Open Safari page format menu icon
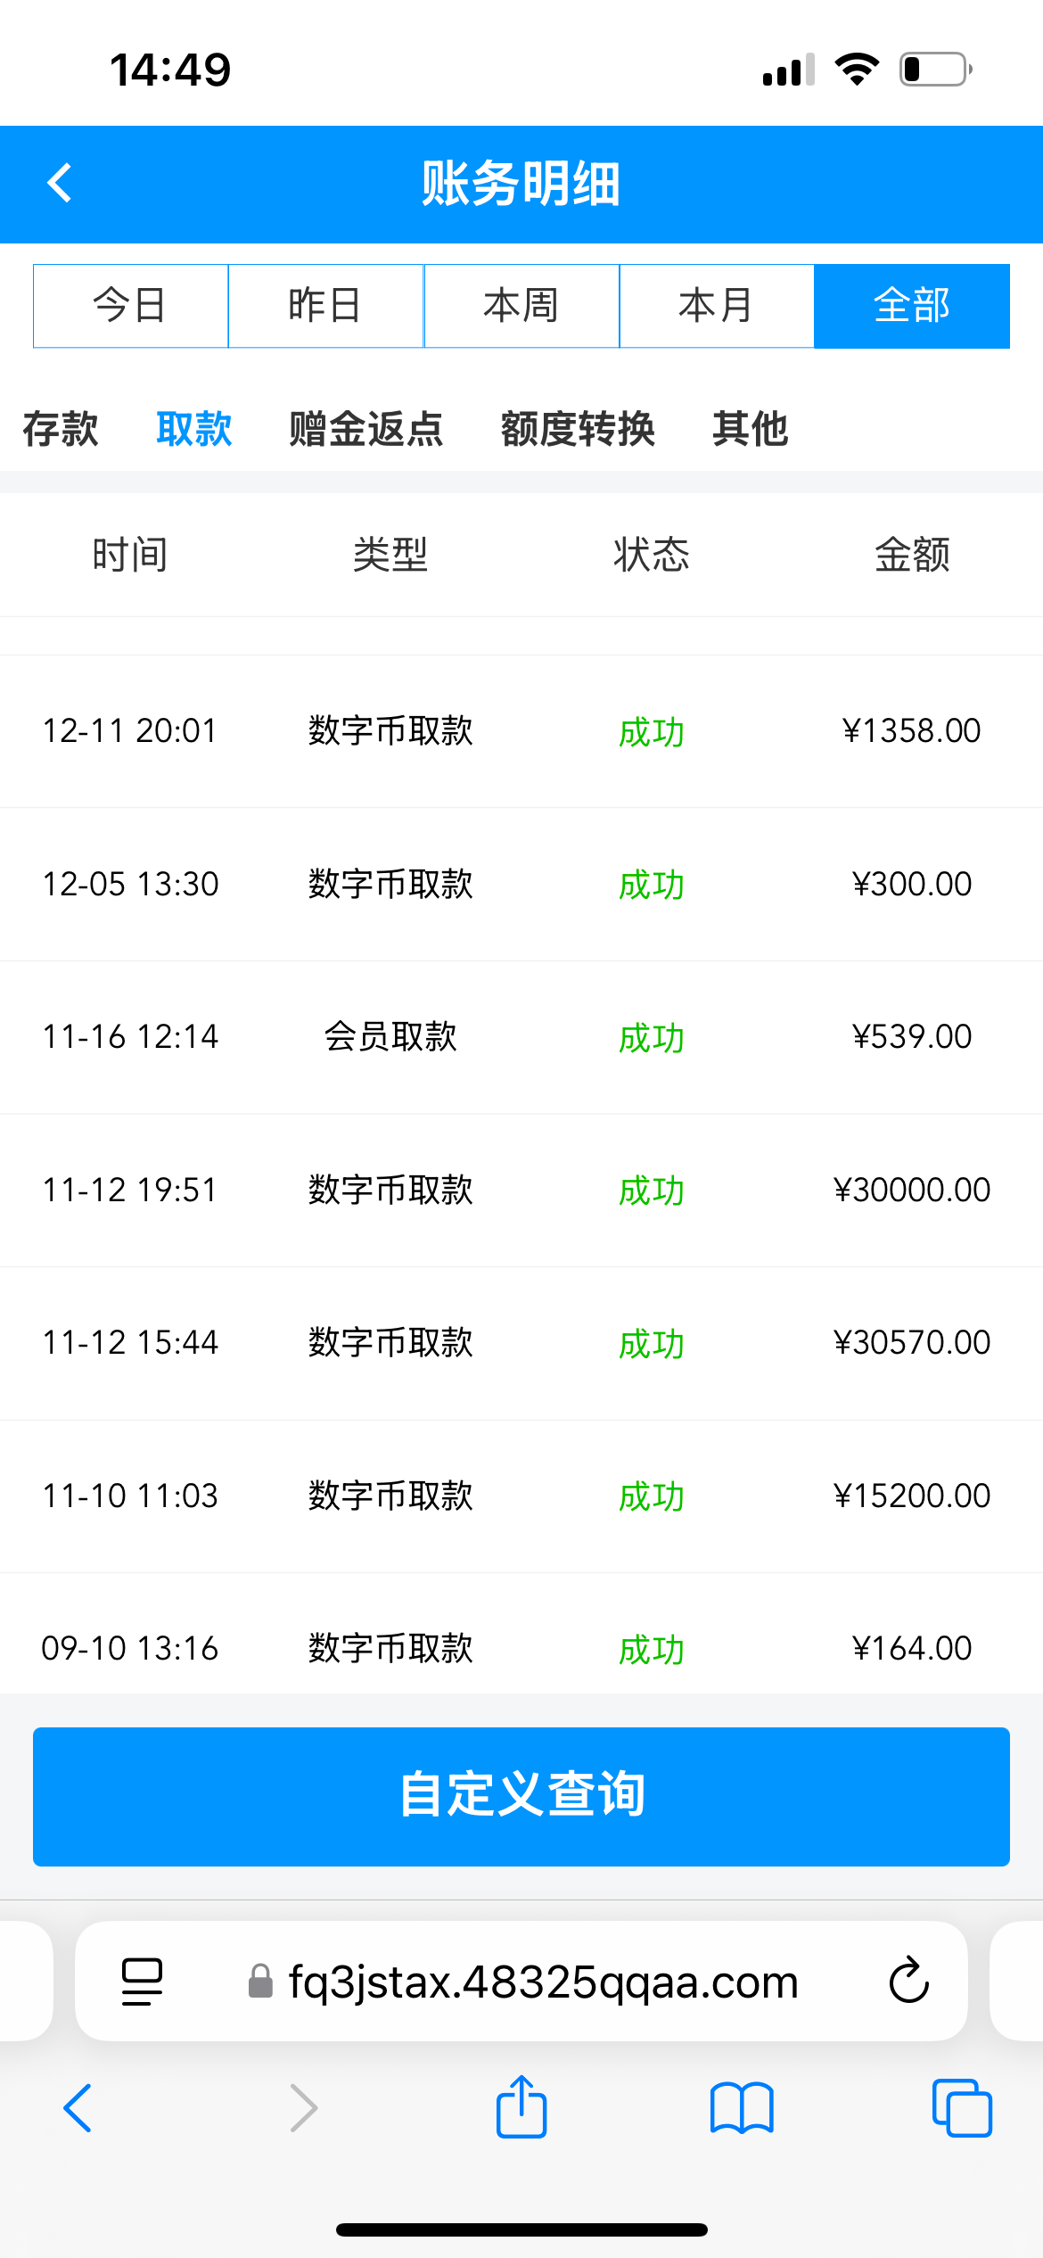 pyautogui.click(x=142, y=1982)
